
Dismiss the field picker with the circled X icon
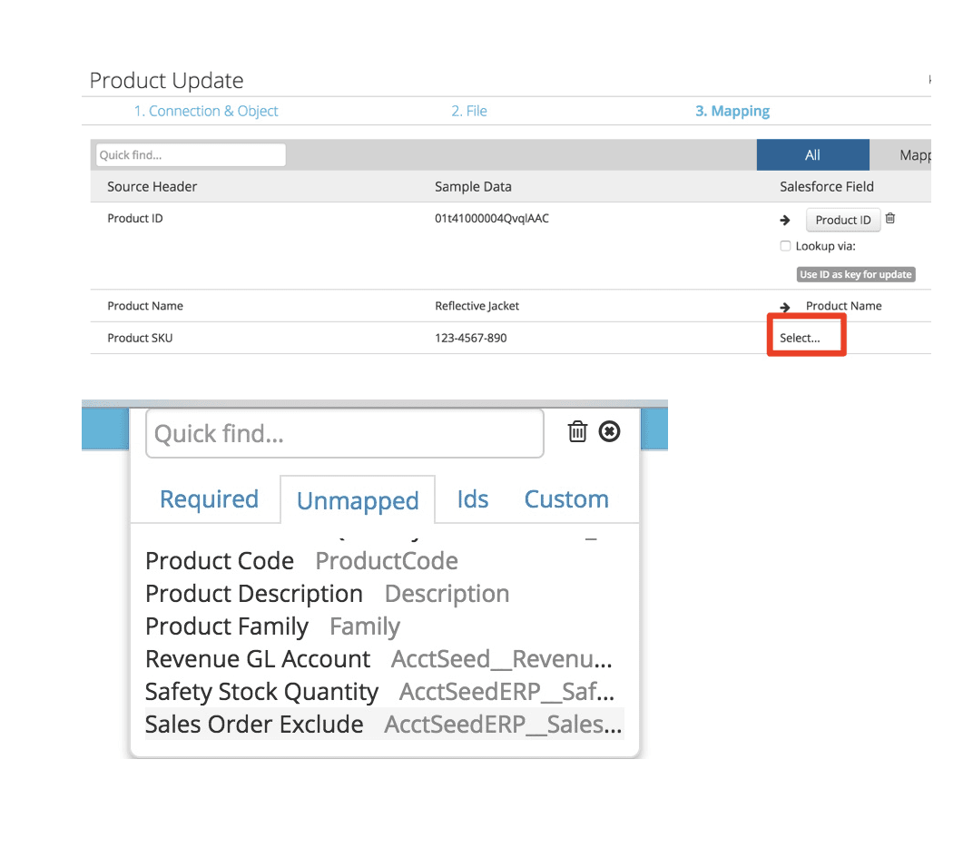(609, 431)
